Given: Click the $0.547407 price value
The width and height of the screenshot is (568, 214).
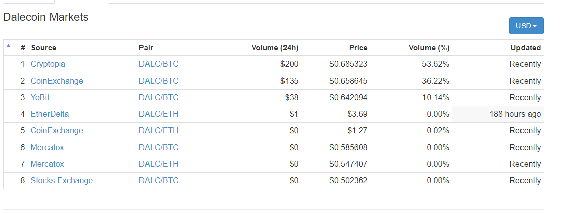Looking at the screenshot, I should pyautogui.click(x=349, y=164).
